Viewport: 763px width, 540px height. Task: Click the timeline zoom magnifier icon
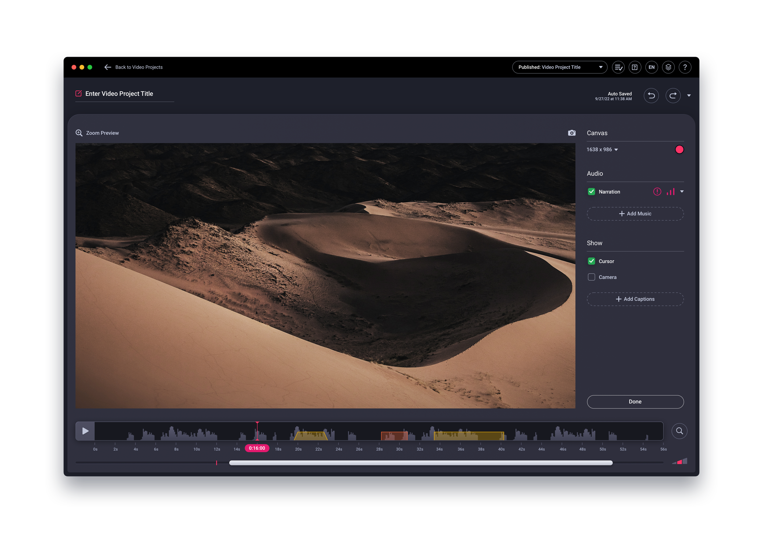point(679,431)
